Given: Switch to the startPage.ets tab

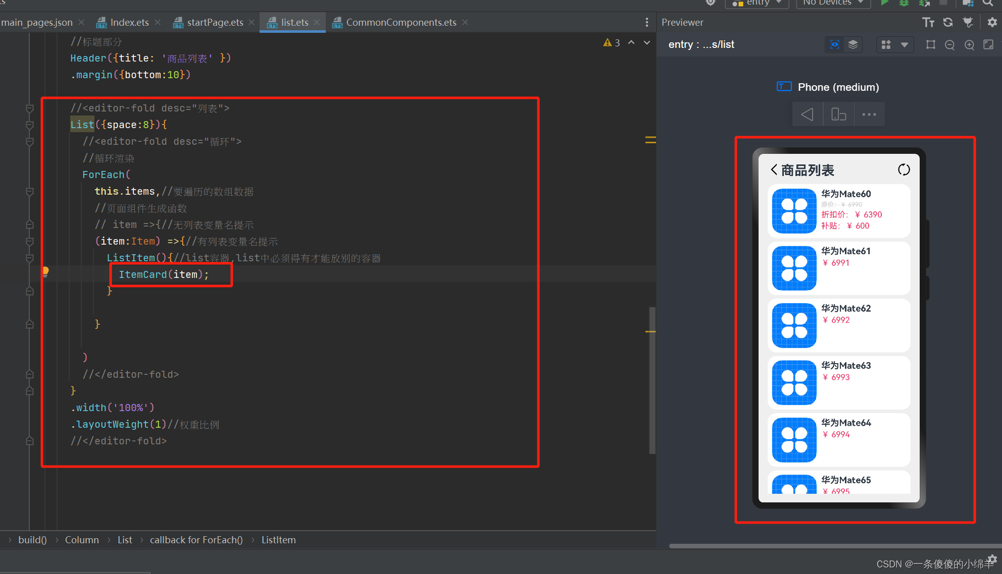Looking at the screenshot, I should click(x=215, y=22).
